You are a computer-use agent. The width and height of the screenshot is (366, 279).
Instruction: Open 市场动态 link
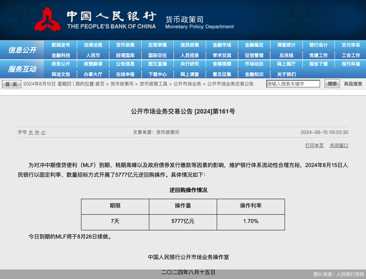tap(254, 64)
